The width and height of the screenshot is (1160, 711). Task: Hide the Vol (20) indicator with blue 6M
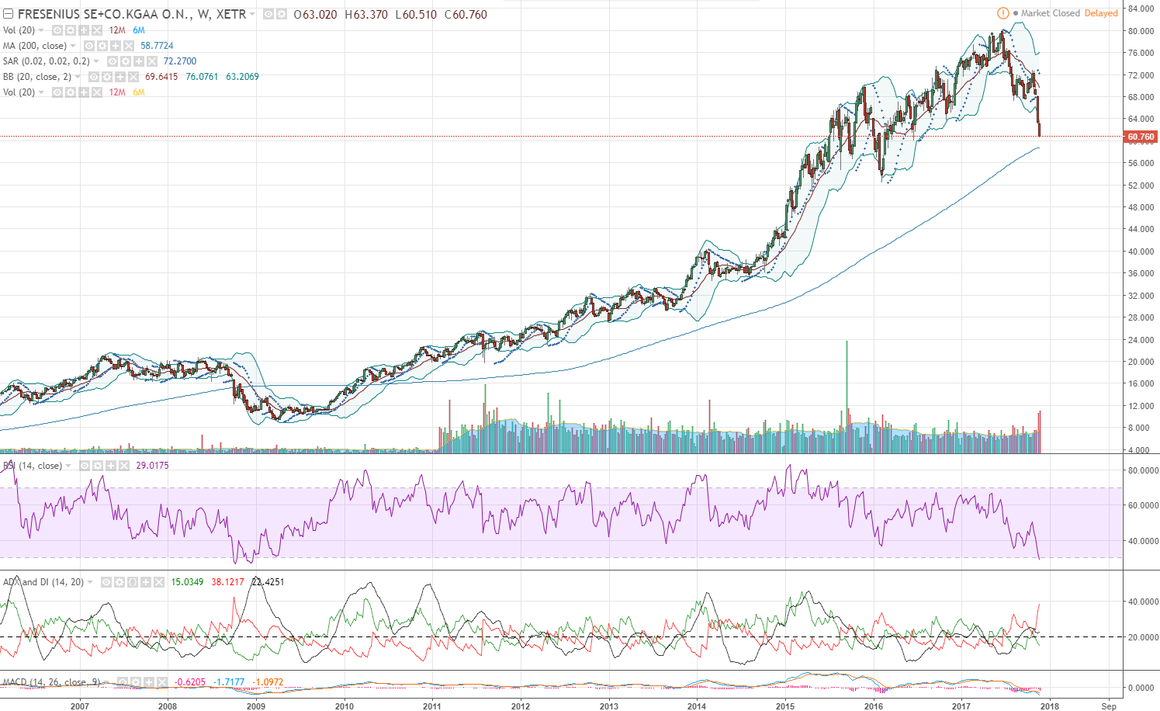coord(57,30)
